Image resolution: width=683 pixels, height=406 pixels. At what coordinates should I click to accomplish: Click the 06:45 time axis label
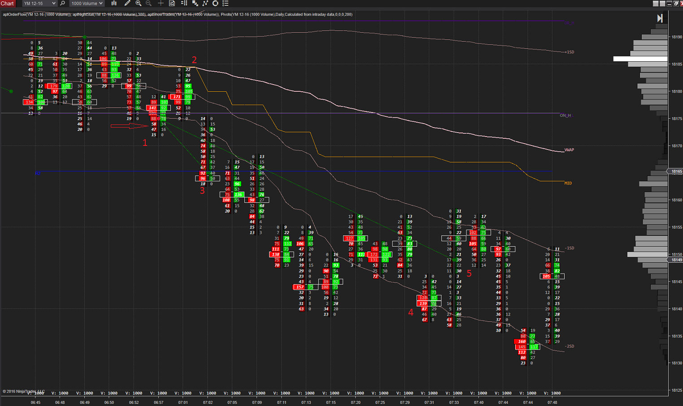point(35,402)
